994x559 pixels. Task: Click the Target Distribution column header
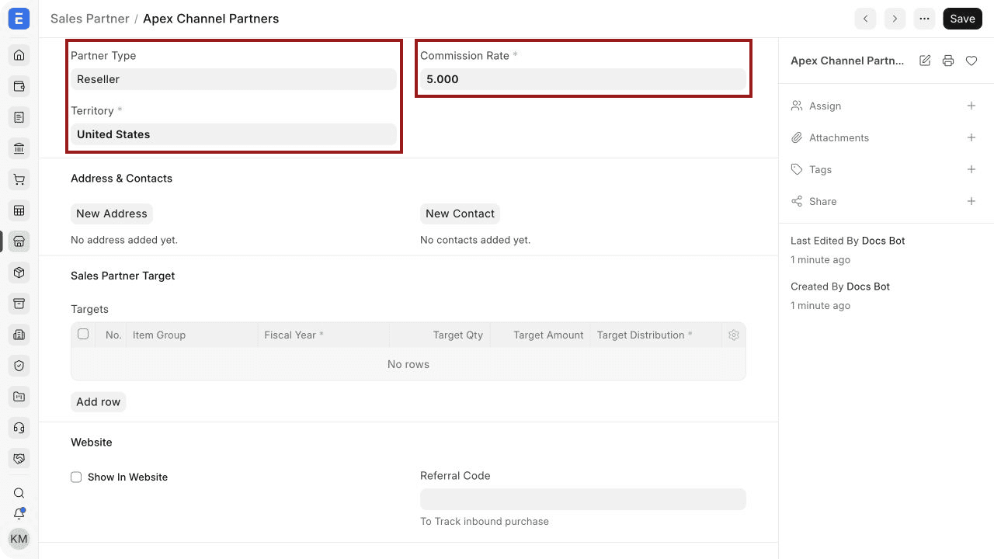tap(656, 335)
